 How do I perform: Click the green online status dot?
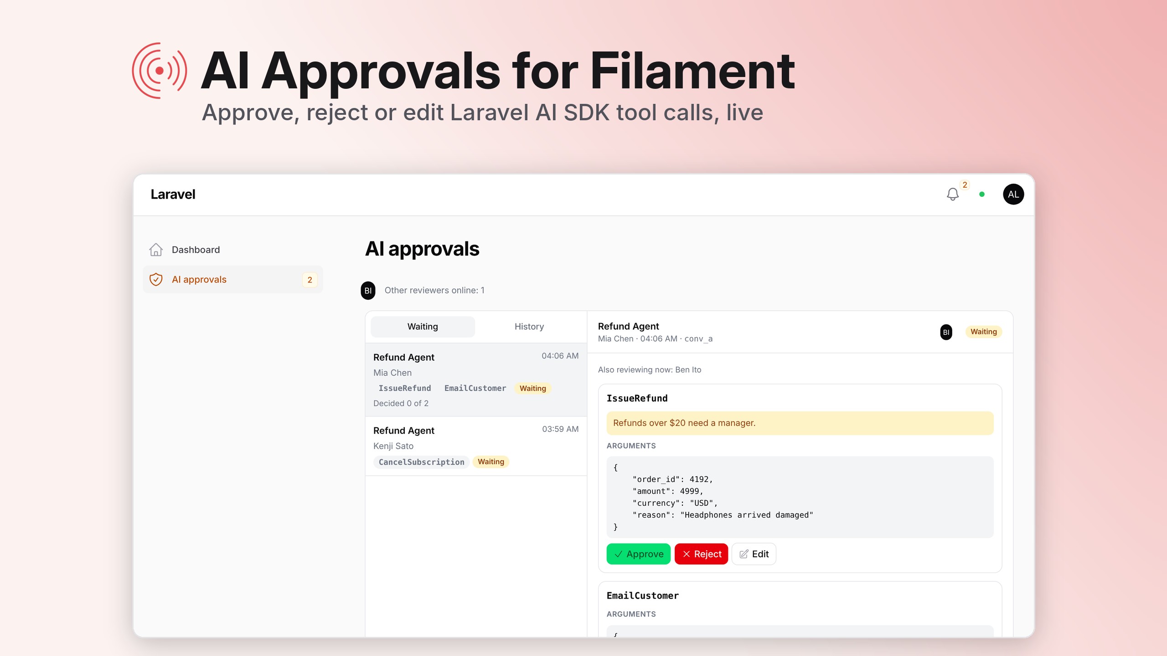point(982,195)
